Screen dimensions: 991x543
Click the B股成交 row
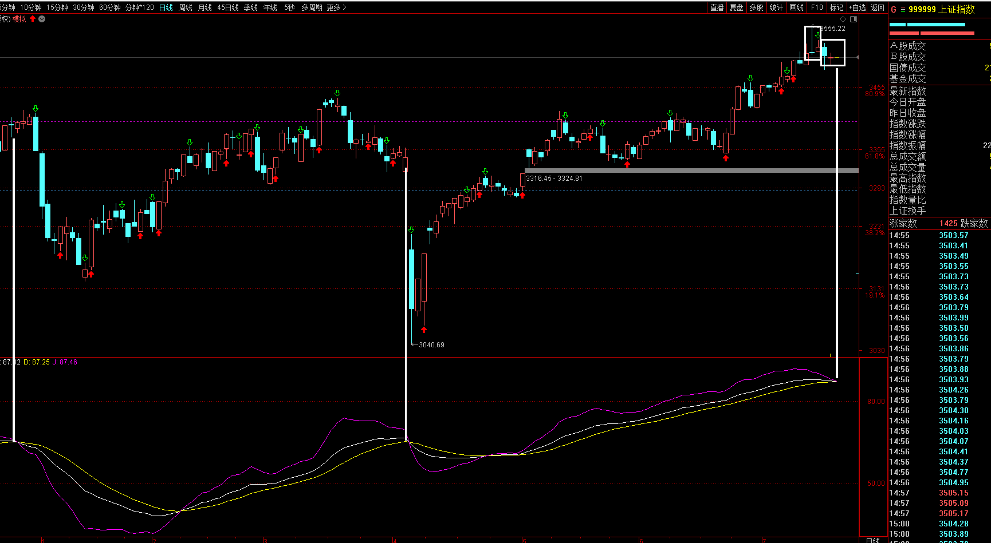[939, 57]
